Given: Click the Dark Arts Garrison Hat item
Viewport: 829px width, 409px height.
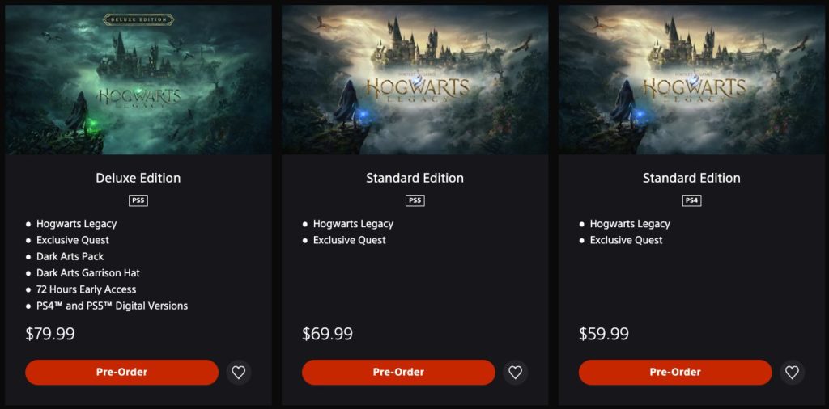Looking at the screenshot, I should coord(88,273).
